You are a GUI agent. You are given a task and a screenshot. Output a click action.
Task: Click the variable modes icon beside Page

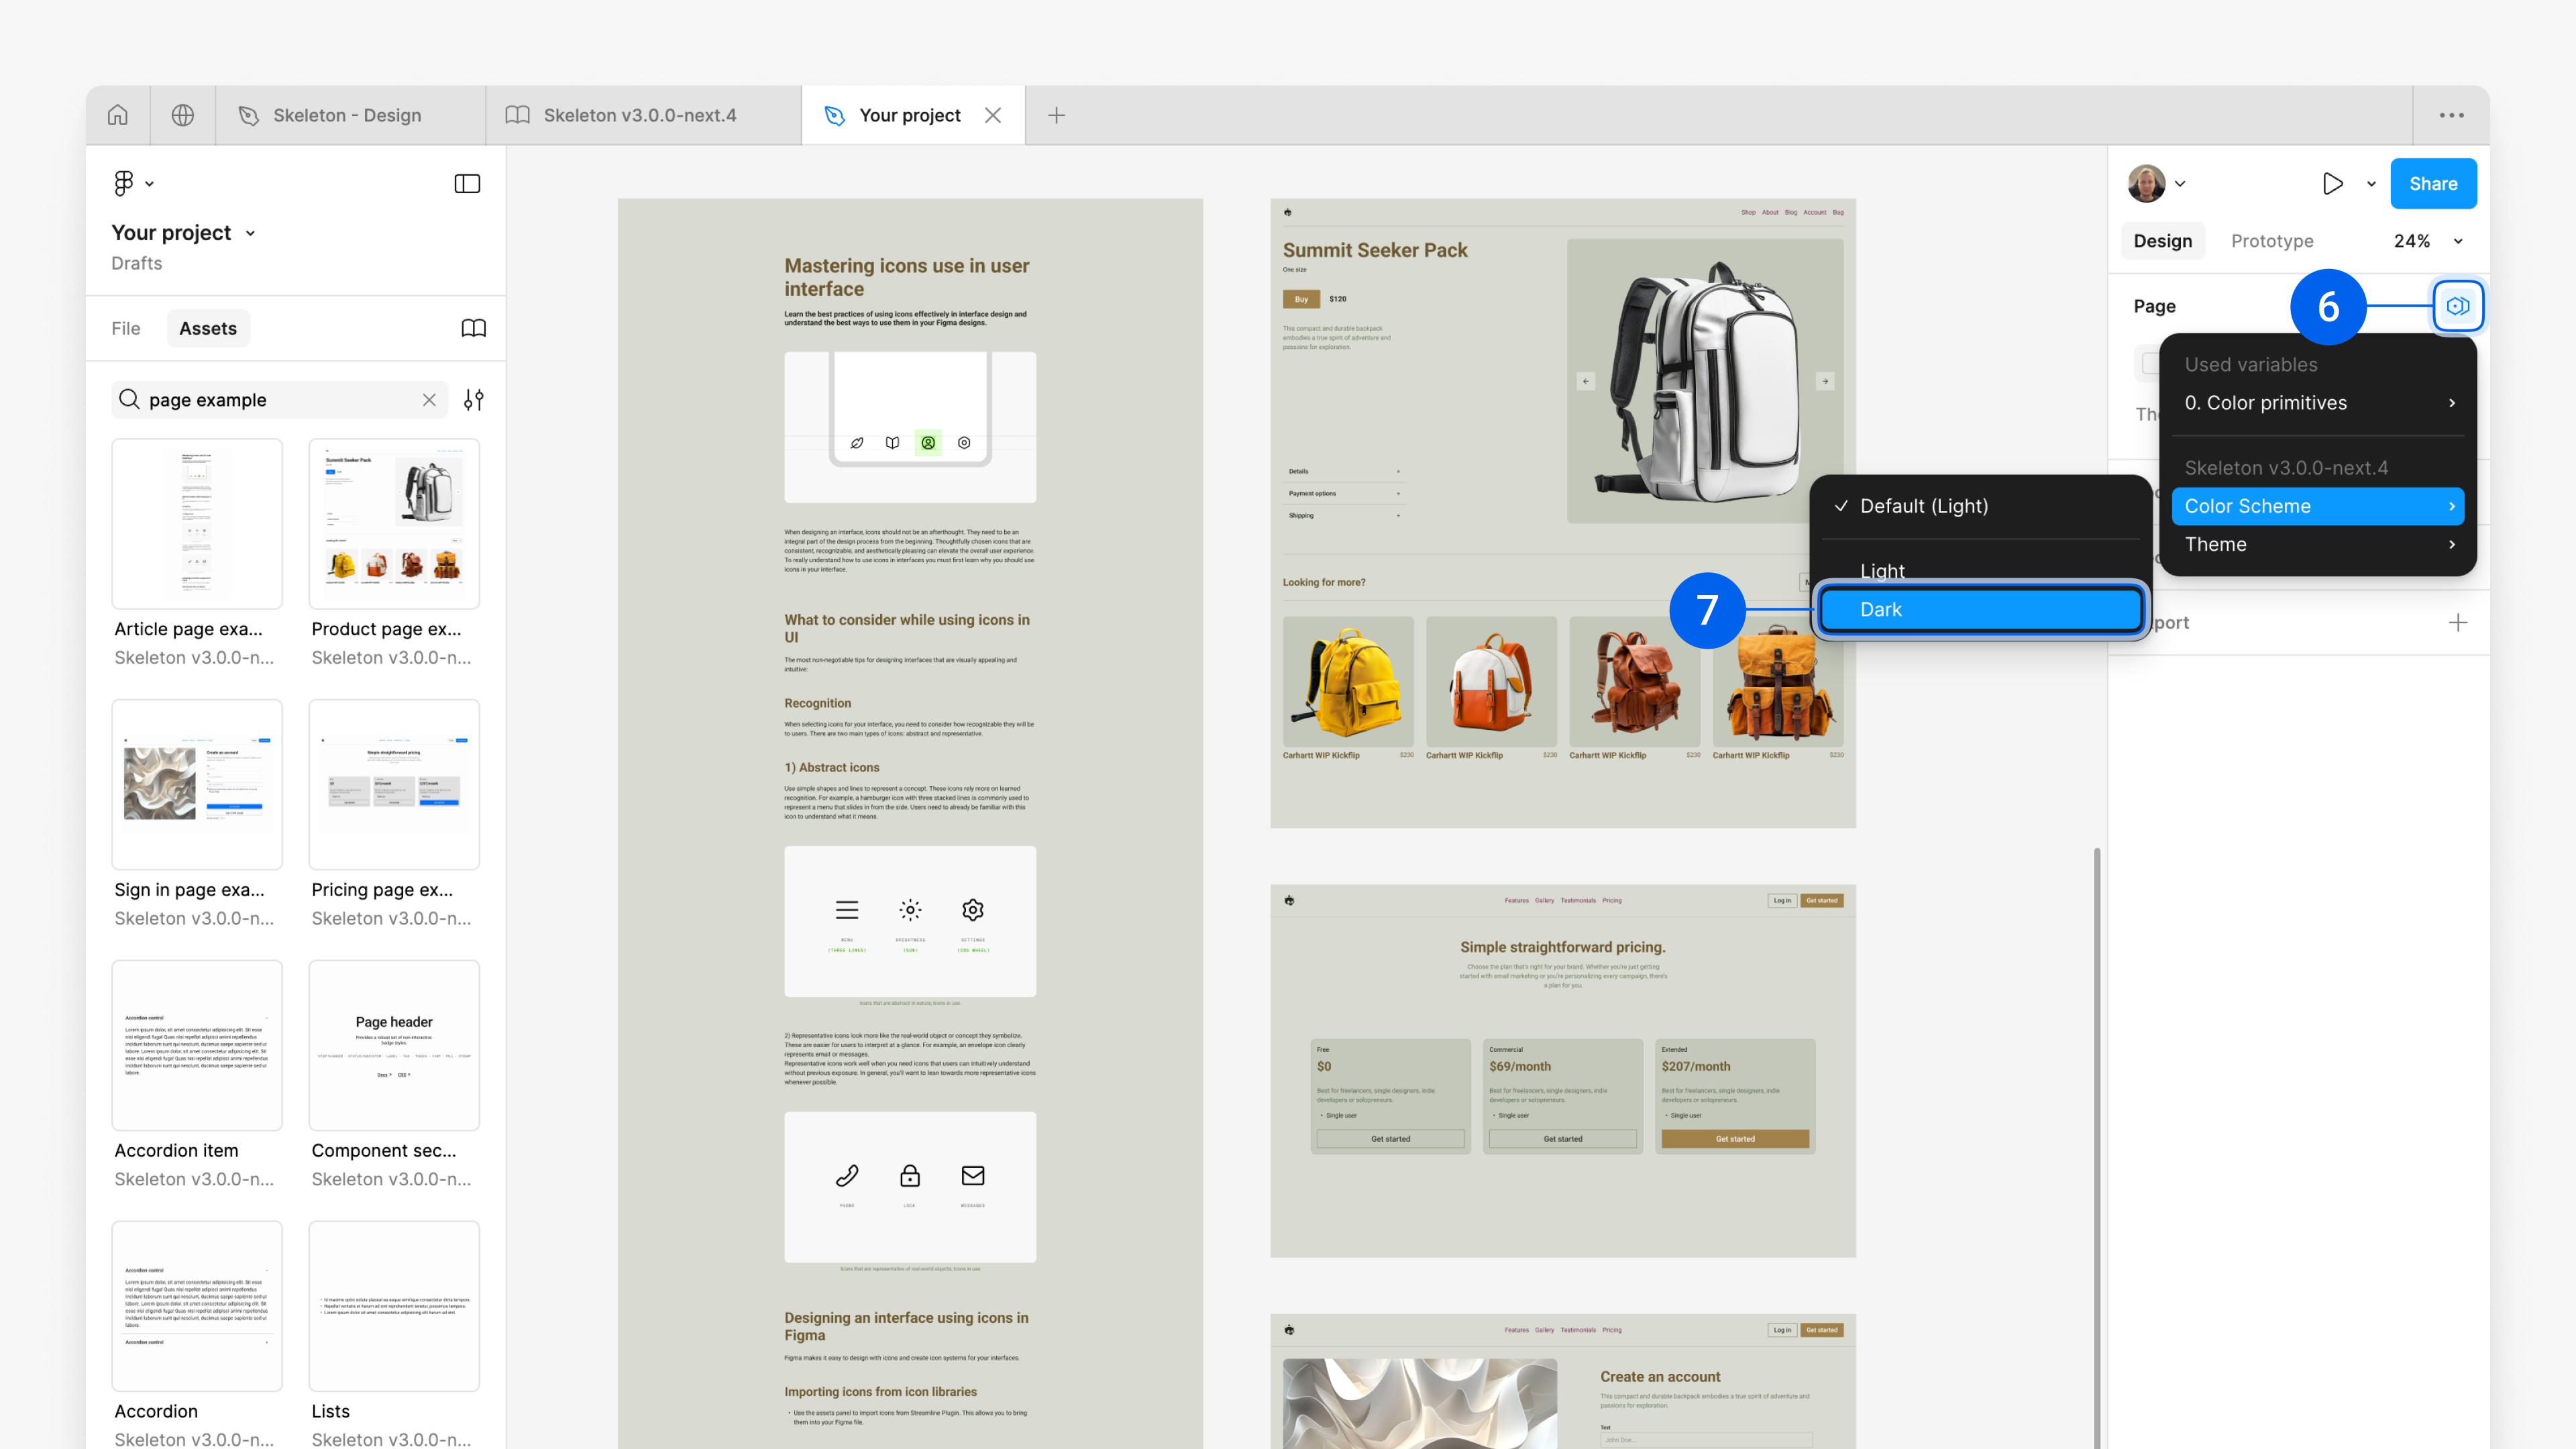(x=2457, y=306)
